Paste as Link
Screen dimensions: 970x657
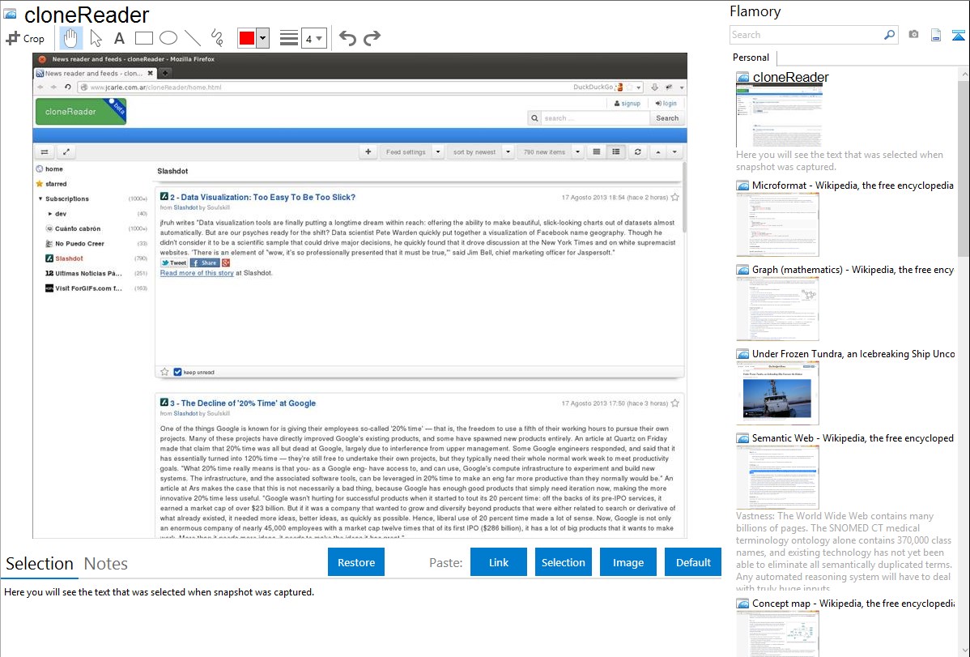point(499,562)
